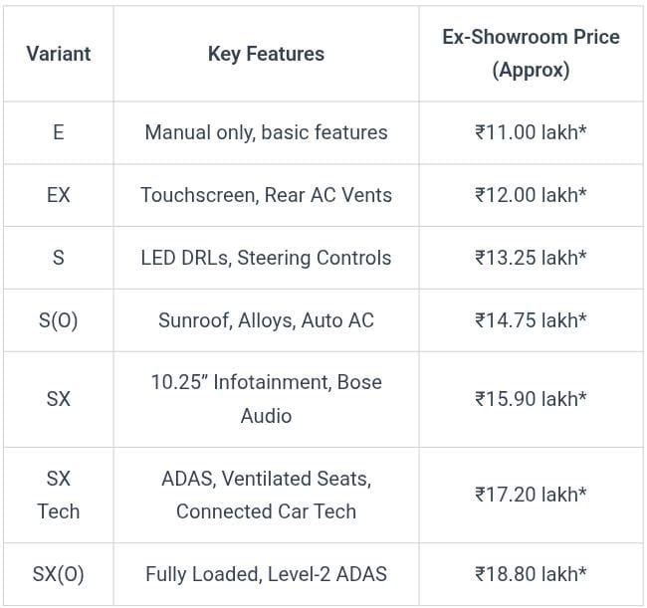The width and height of the screenshot is (647, 608).
Task: Select the EX variant cell
Action: 59,195
